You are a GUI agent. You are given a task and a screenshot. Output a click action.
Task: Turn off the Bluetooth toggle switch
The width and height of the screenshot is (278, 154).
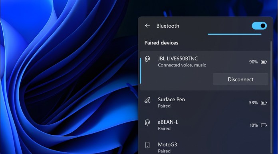[x=259, y=26]
